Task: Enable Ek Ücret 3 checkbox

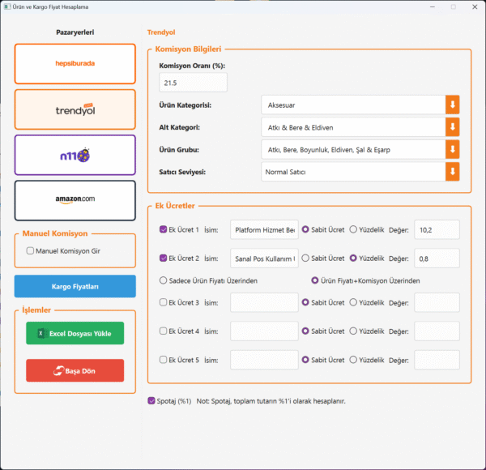Action: point(163,302)
